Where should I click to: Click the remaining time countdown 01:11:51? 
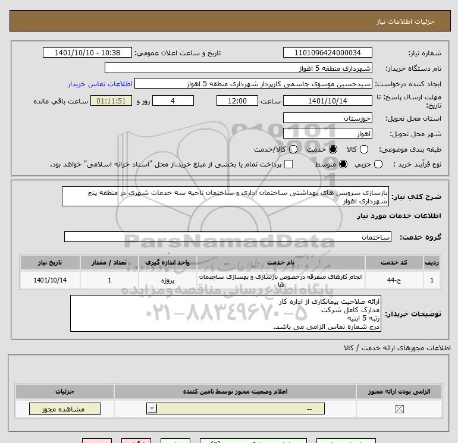pyautogui.click(x=111, y=100)
